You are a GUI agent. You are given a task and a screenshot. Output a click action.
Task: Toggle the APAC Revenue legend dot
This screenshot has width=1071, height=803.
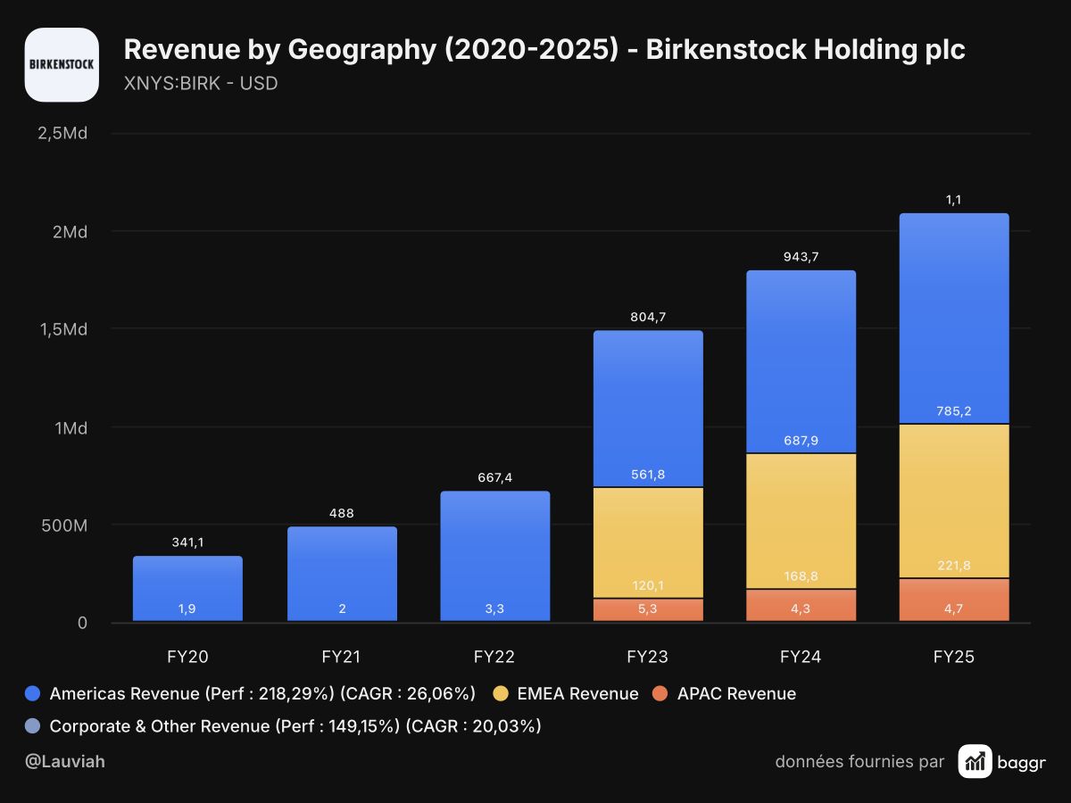point(660,694)
